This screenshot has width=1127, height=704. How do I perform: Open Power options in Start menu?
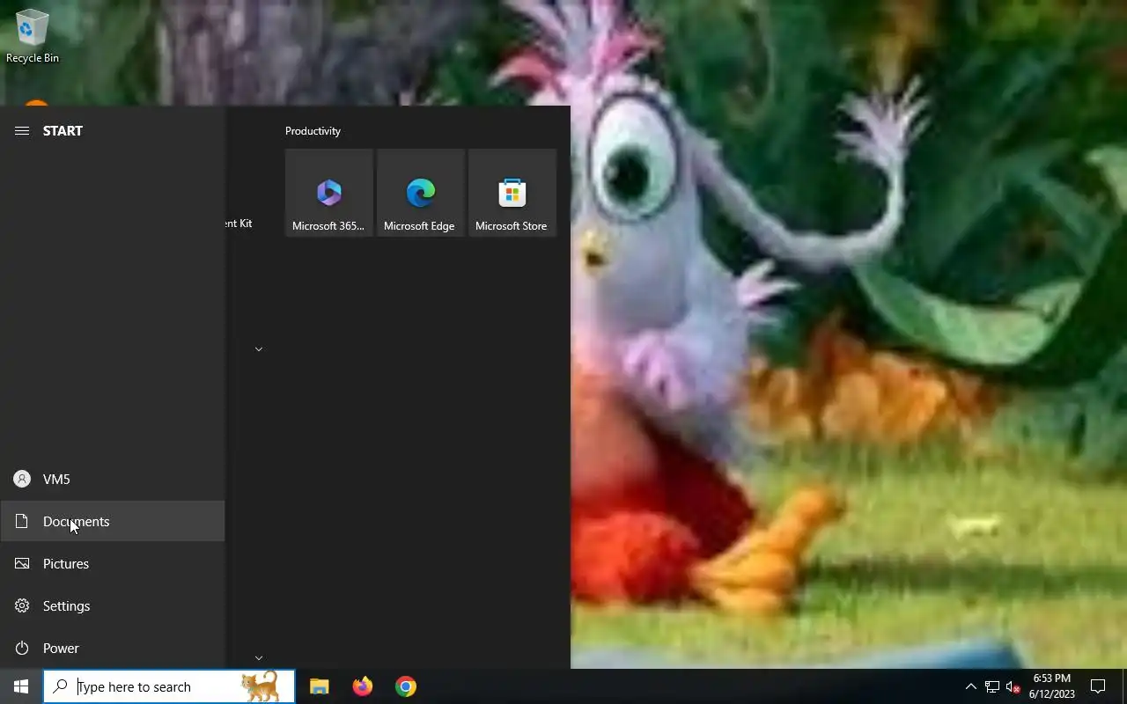[x=113, y=648]
